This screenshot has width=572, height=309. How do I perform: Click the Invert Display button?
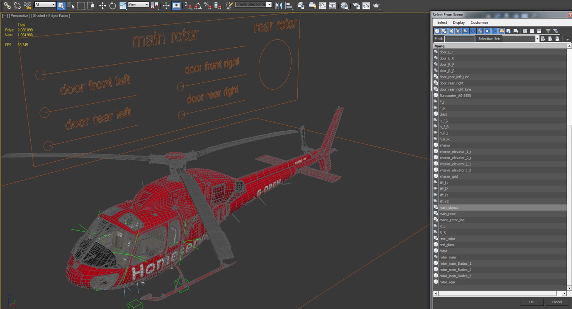[x=539, y=31]
